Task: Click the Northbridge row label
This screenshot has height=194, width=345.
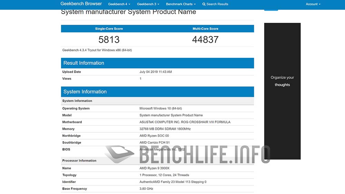Action: click(71, 136)
